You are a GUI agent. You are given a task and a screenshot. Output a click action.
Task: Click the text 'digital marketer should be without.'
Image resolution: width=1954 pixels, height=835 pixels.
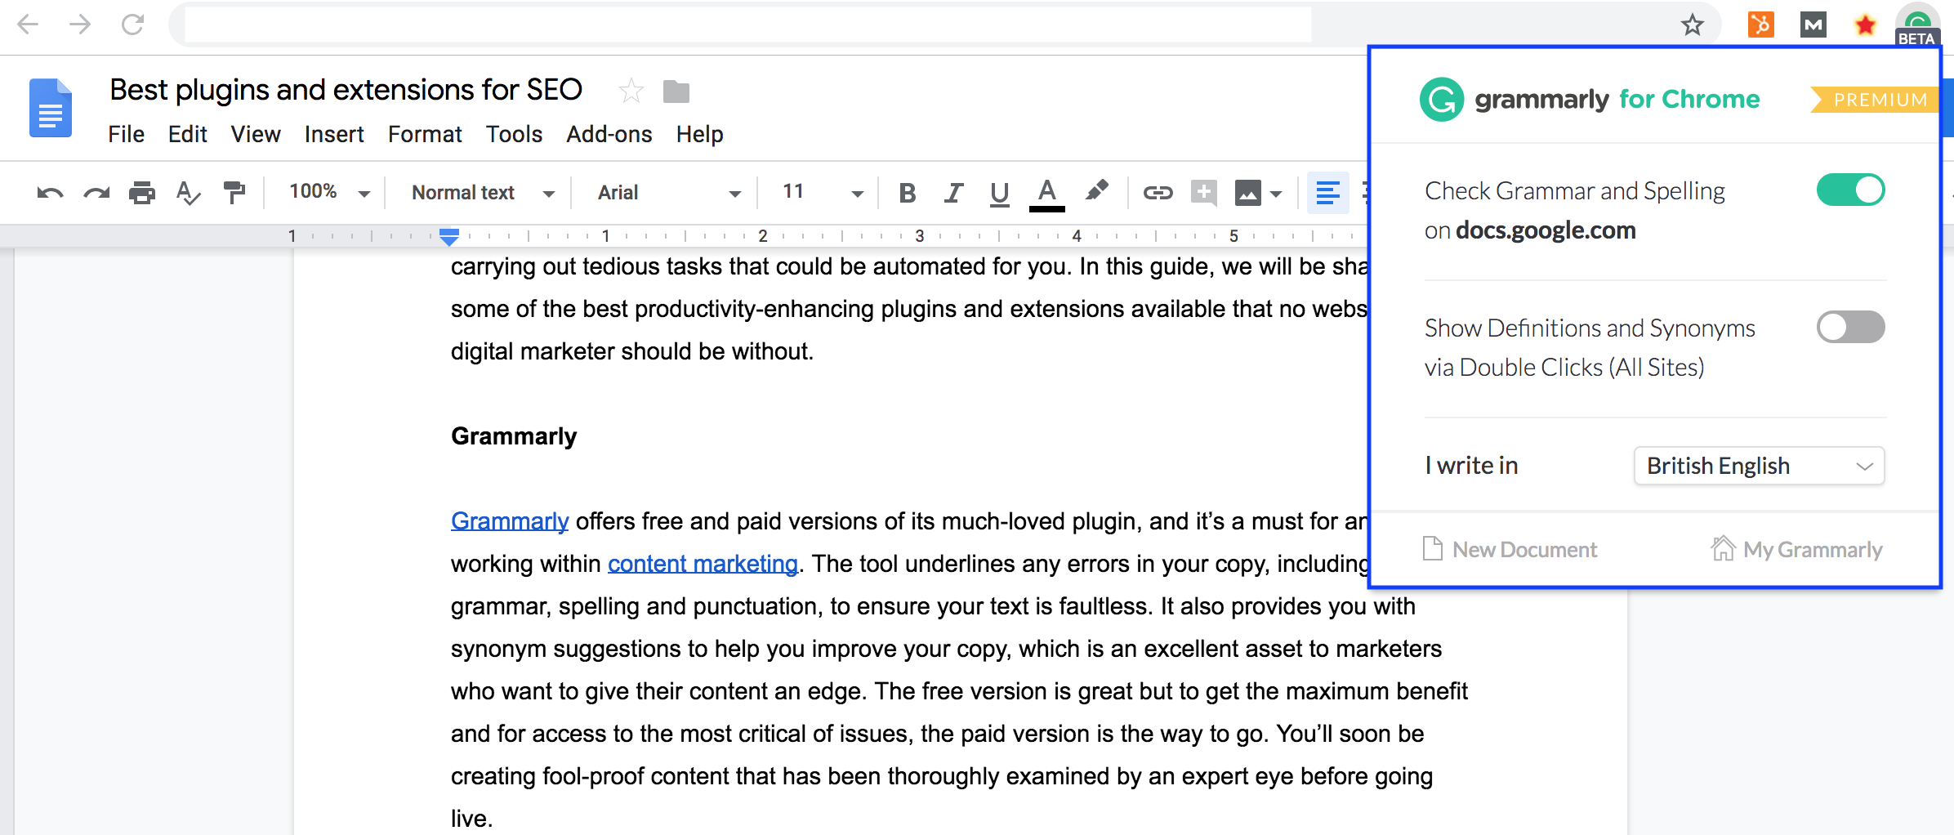tap(632, 351)
